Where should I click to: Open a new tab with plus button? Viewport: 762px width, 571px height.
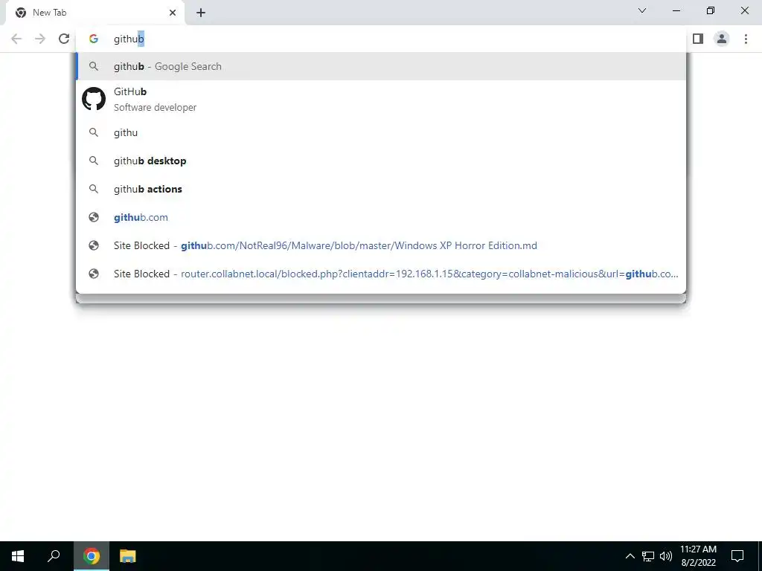[x=201, y=13]
